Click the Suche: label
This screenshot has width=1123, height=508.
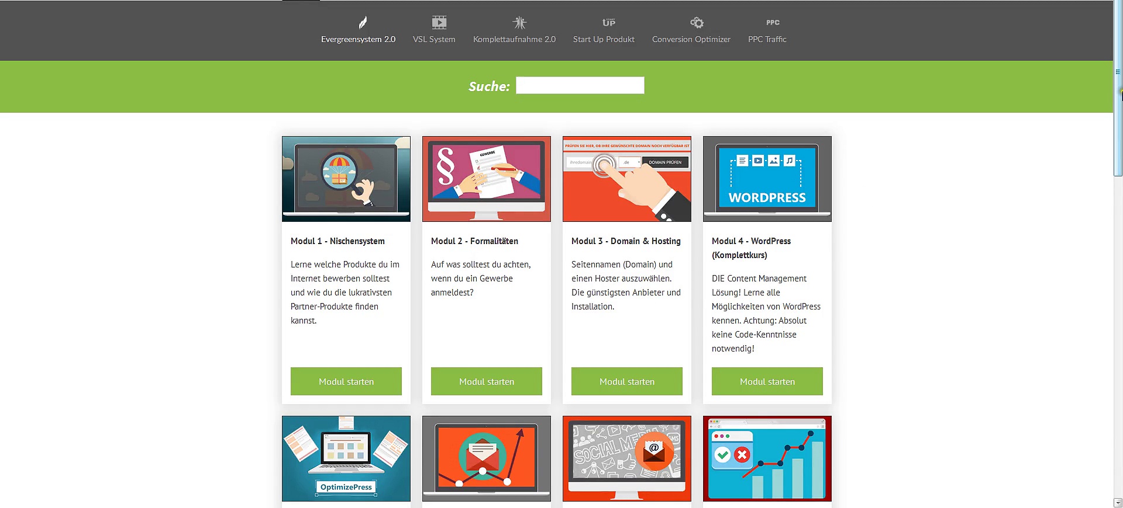point(489,86)
